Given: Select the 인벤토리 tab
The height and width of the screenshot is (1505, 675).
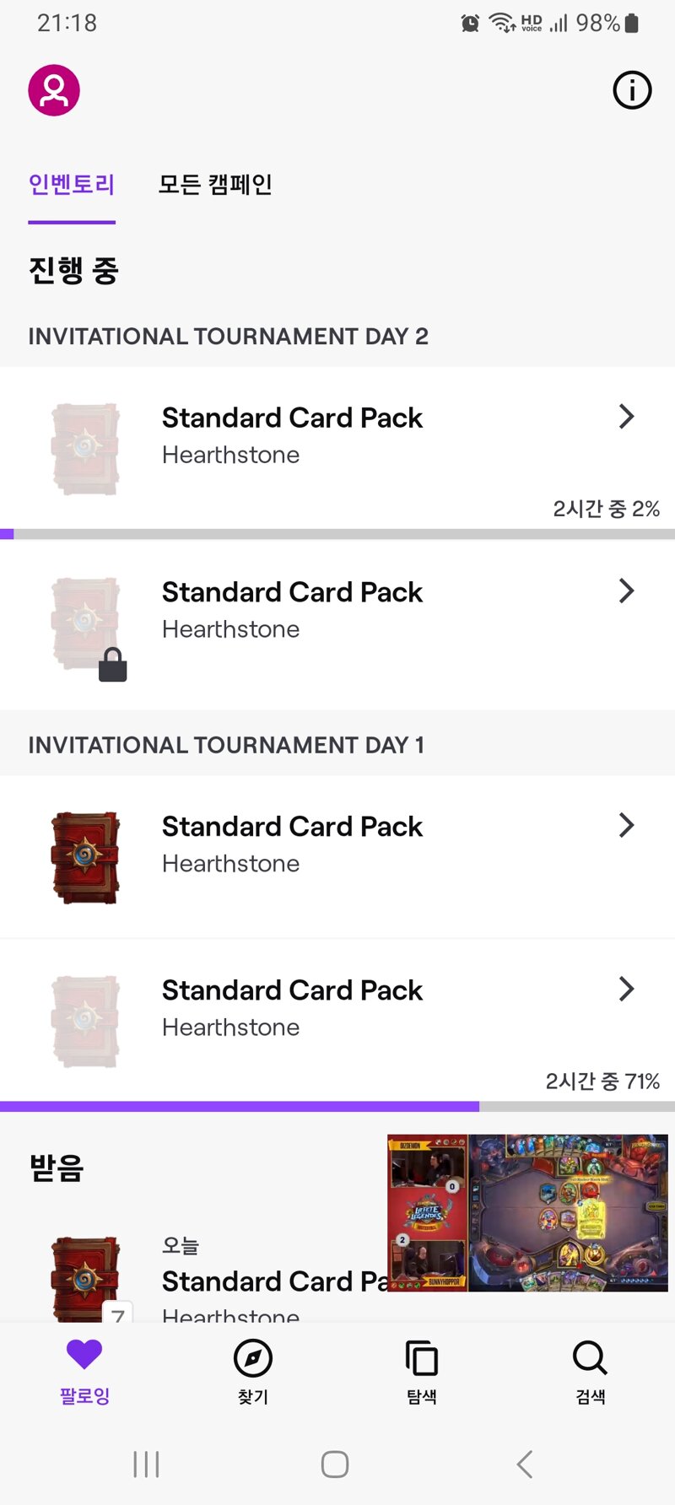Looking at the screenshot, I should [72, 185].
